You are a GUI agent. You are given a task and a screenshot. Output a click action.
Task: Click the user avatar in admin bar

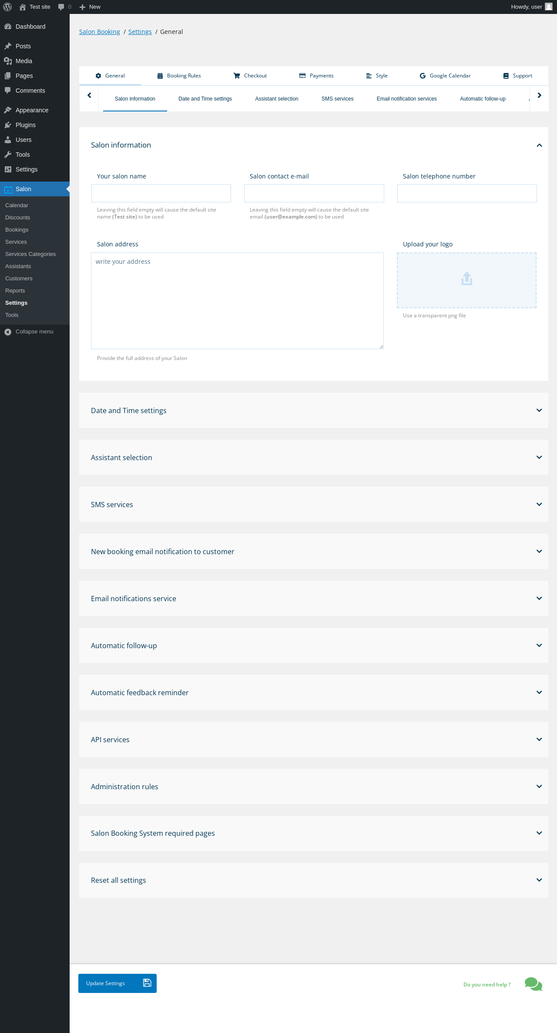tap(549, 7)
